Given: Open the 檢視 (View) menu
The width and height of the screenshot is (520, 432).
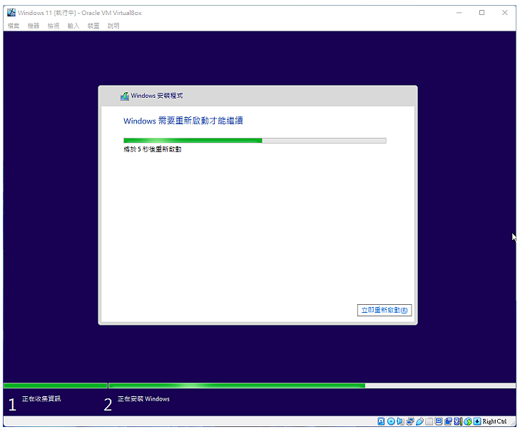Looking at the screenshot, I should [53, 26].
